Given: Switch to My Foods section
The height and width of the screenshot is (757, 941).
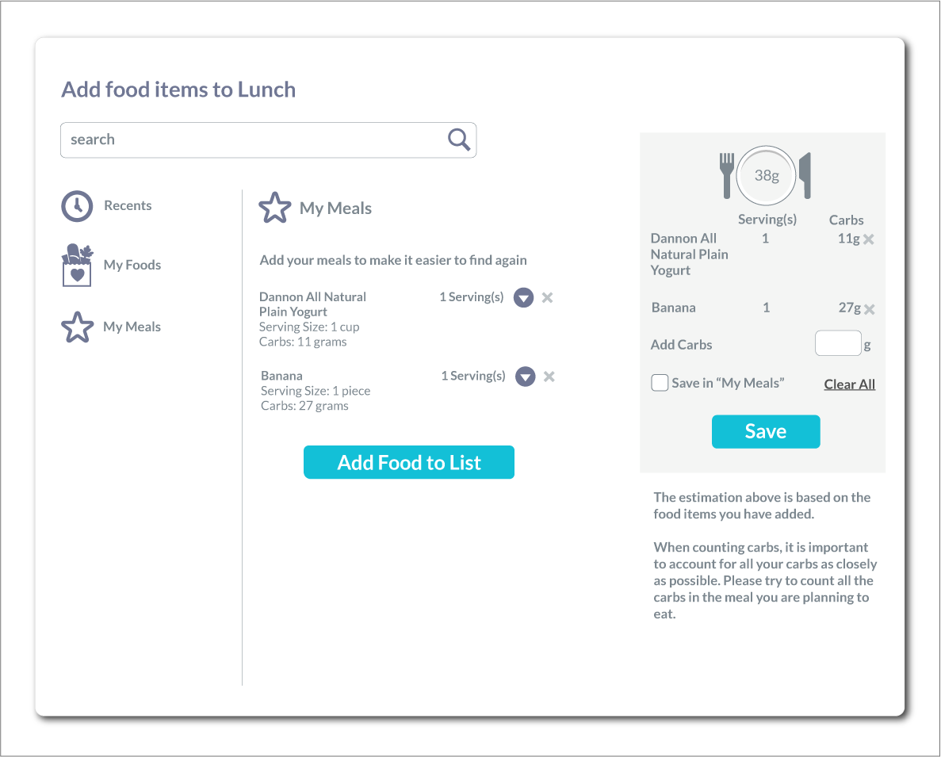Looking at the screenshot, I should (132, 266).
